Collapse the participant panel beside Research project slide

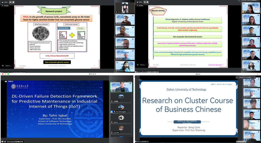pos(114,37)
